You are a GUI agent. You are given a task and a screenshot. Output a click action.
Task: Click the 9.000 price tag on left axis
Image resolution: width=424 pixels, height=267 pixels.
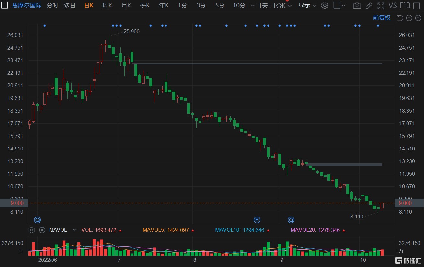pyautogui.click(x=14, y=203)
